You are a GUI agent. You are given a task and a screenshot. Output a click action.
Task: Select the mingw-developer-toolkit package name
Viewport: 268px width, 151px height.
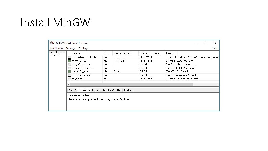point(84,57)
